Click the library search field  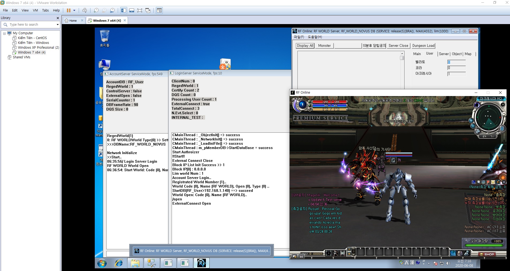[31, 25]
